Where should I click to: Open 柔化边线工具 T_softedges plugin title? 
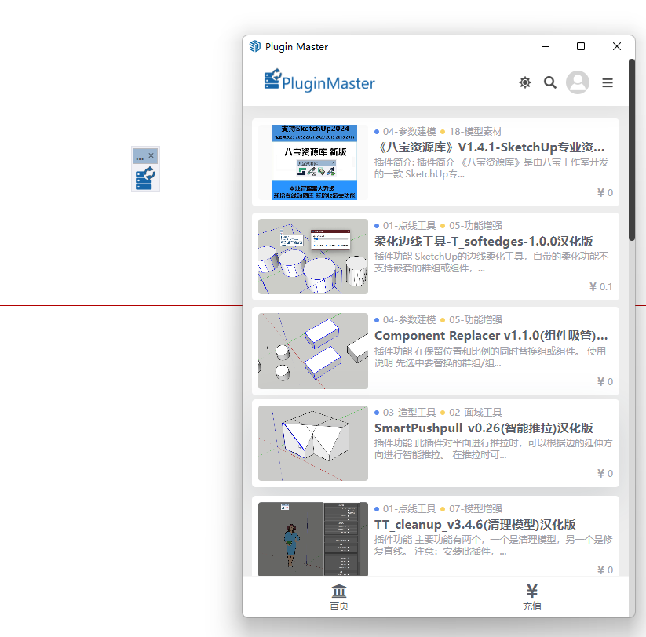click(484, 241)
